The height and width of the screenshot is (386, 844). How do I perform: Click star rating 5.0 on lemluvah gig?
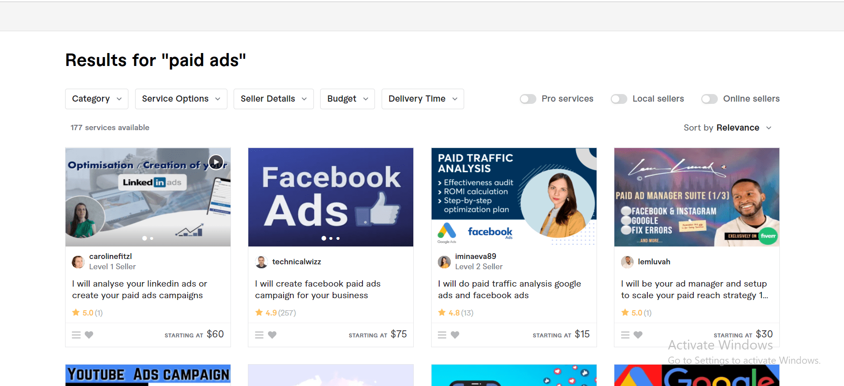636,313
